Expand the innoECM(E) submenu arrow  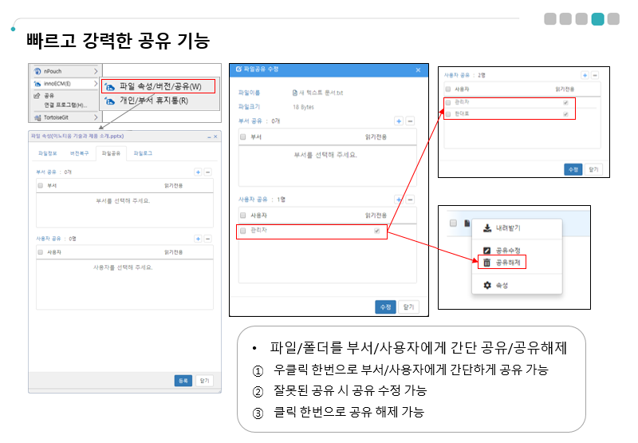click(x=96, y=83)
